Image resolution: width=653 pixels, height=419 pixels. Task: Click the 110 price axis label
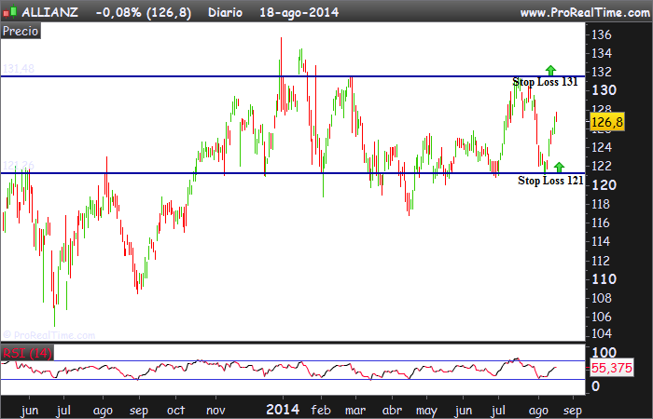click(x=604, y=279)
